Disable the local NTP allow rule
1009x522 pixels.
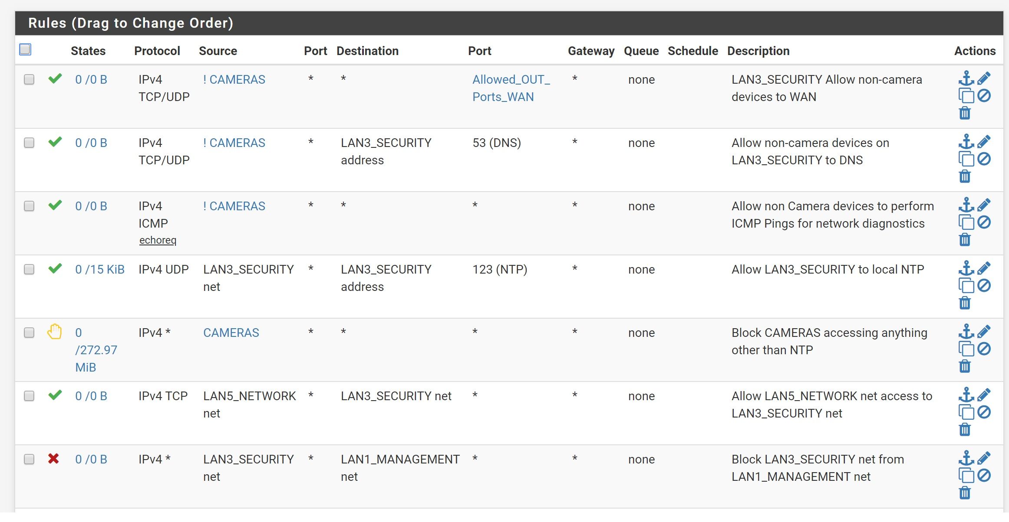984,285
